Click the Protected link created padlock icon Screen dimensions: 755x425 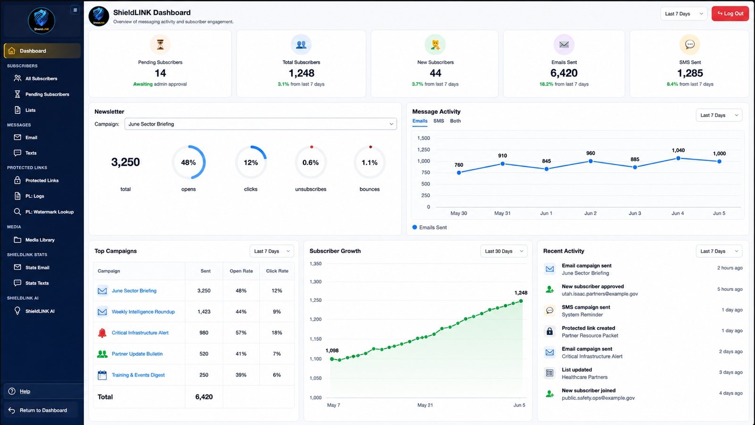[550, 331]
